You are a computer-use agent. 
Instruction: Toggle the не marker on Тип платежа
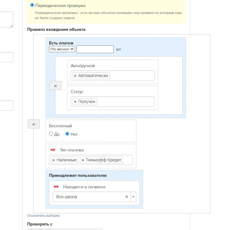(53, 150)
